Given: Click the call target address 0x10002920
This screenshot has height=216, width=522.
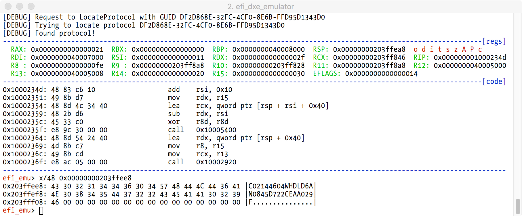Looking at the screenshot, I should (216, 162).
